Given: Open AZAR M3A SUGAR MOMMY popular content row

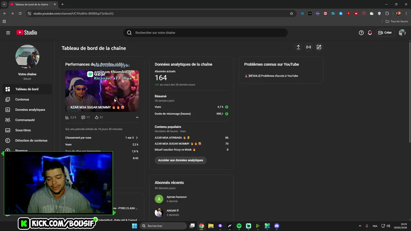Looking at the screenshot, I should pos(191,144).
